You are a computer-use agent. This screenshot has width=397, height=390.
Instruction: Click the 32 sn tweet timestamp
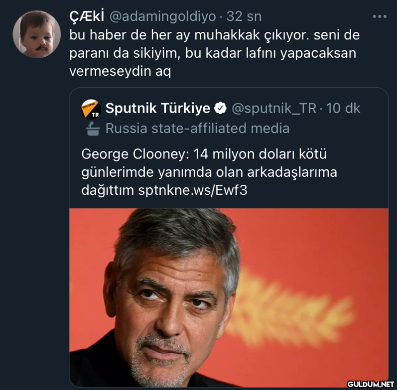point(244,16)
